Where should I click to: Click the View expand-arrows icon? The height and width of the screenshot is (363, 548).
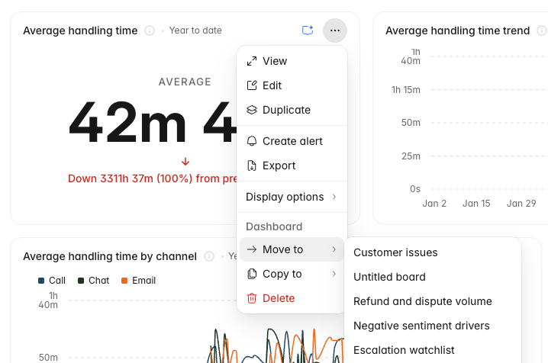[x=252, y=61]
